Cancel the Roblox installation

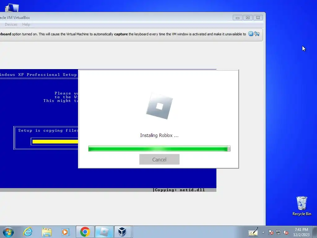click(159, 159)
